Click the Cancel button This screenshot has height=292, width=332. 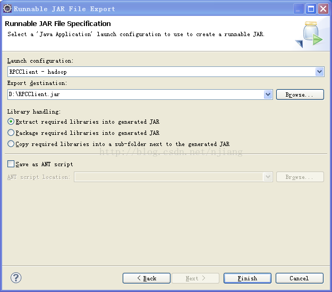point(300,278)
